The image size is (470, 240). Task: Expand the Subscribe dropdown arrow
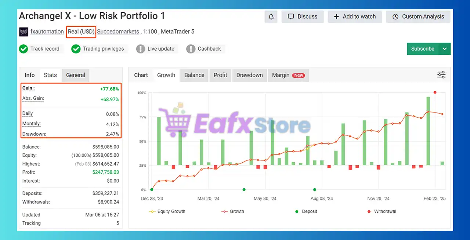tap(445, 49)
